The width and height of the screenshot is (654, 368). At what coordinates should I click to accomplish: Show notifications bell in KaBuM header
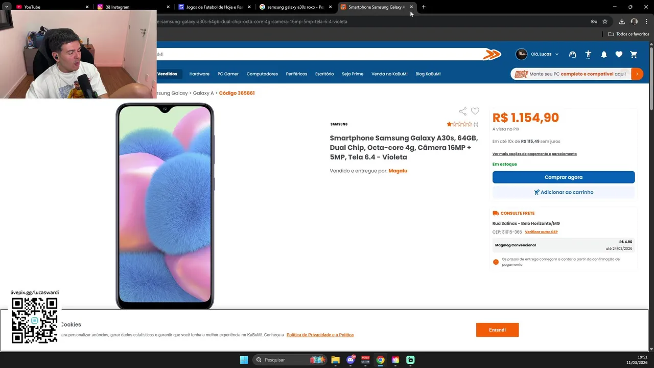point(604,54)
